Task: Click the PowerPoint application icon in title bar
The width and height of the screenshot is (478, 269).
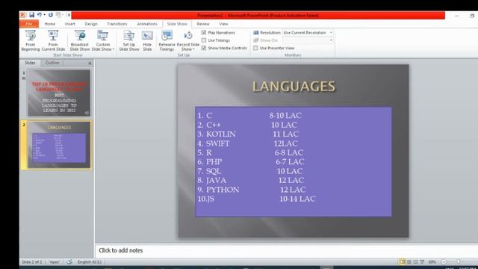Action: coord(23,15)
